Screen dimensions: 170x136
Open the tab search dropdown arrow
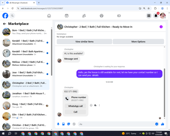[x=3, y=3]
